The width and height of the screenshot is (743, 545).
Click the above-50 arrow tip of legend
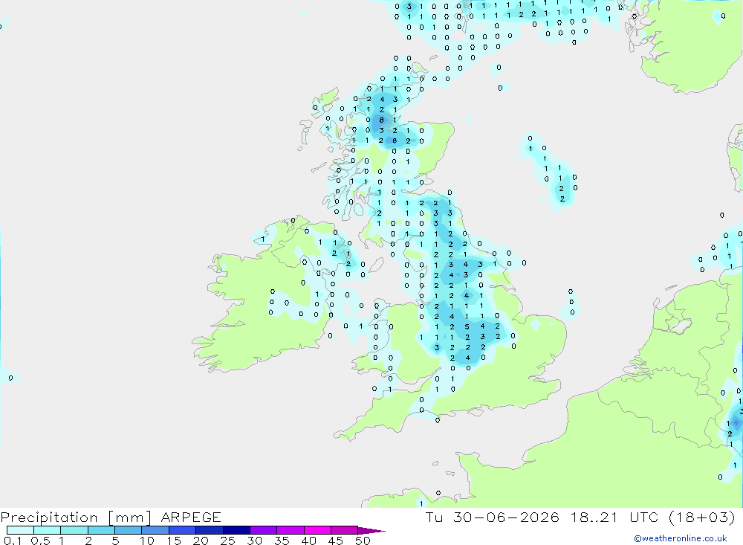[x=371, y=530]
